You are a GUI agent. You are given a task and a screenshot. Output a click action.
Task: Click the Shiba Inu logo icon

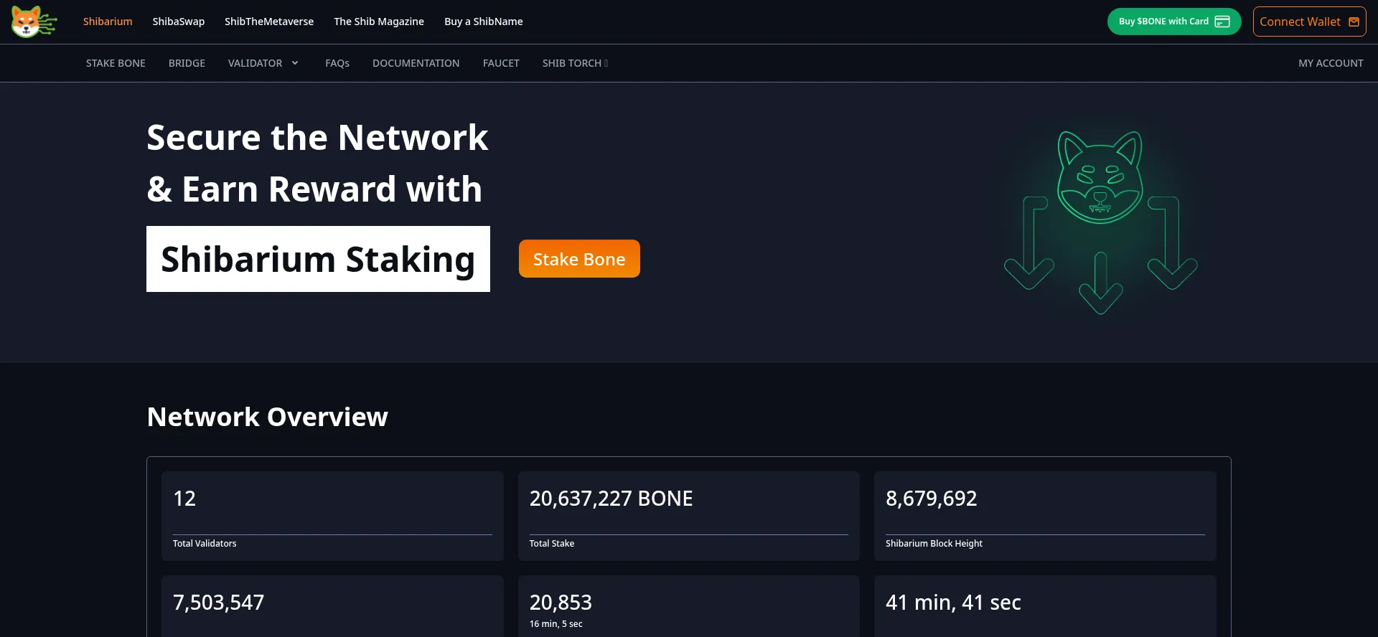point(33,22)
